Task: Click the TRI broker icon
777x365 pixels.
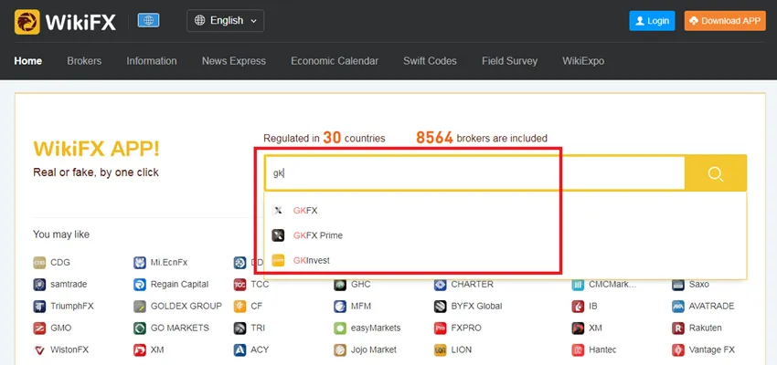Action: (239, 328)
